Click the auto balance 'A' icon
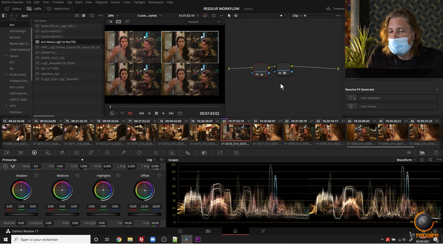 click(5, 166)
